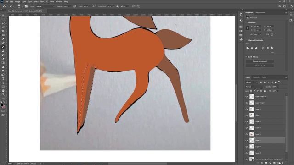Screen dimensions: 294x165
Task: Toggle visibility of Layer 8
Action: pyautogui.click(x=247, y=109)
